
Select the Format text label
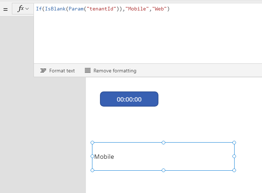[x=62, y=71]
